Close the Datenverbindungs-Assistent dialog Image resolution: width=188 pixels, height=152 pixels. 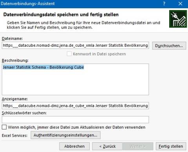180,4
